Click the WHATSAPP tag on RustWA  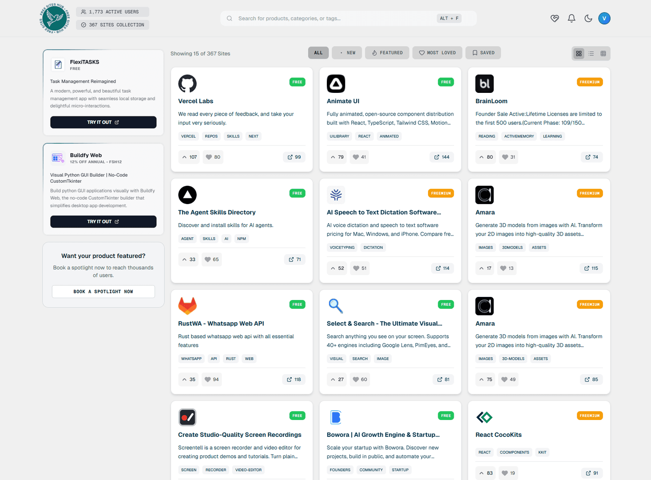pyautogui.click(x=191, y=359)
